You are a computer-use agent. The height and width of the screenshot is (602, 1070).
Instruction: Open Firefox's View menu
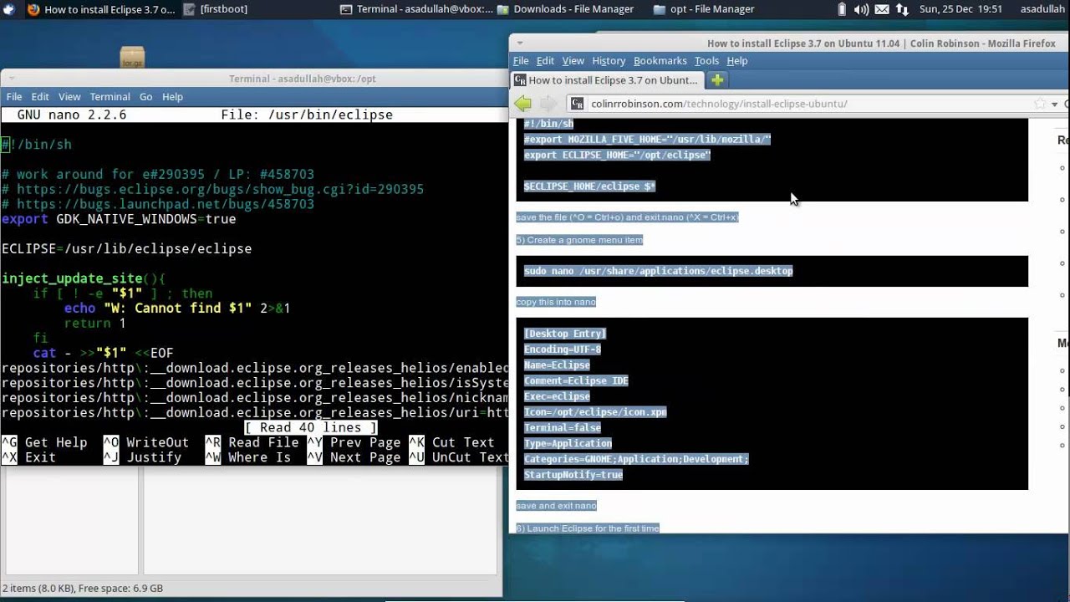coord(573,61)
